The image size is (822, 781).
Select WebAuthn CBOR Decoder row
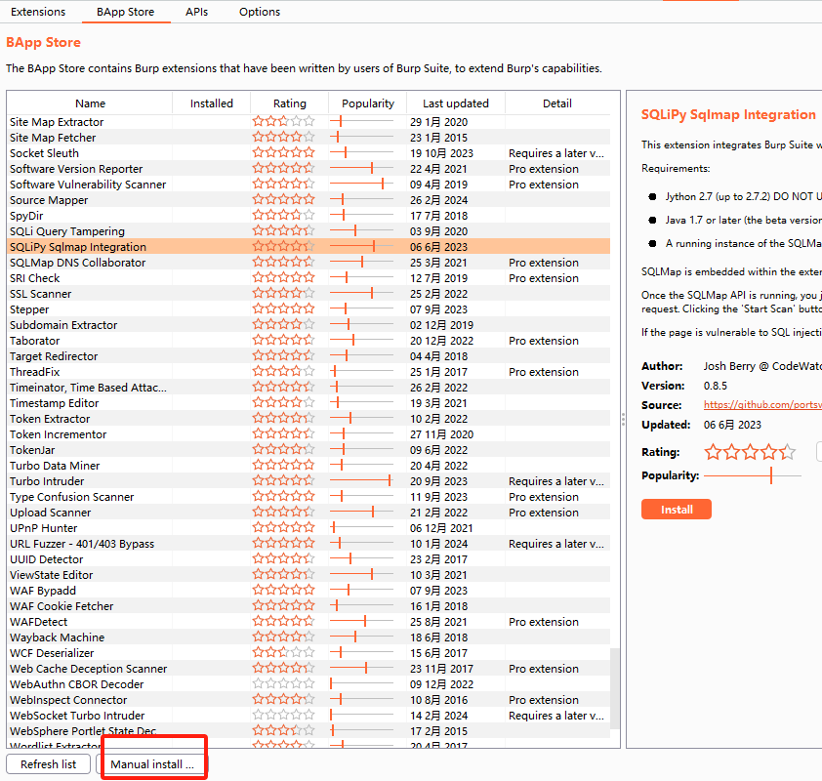pyautogui.click(x=308, y=684)
